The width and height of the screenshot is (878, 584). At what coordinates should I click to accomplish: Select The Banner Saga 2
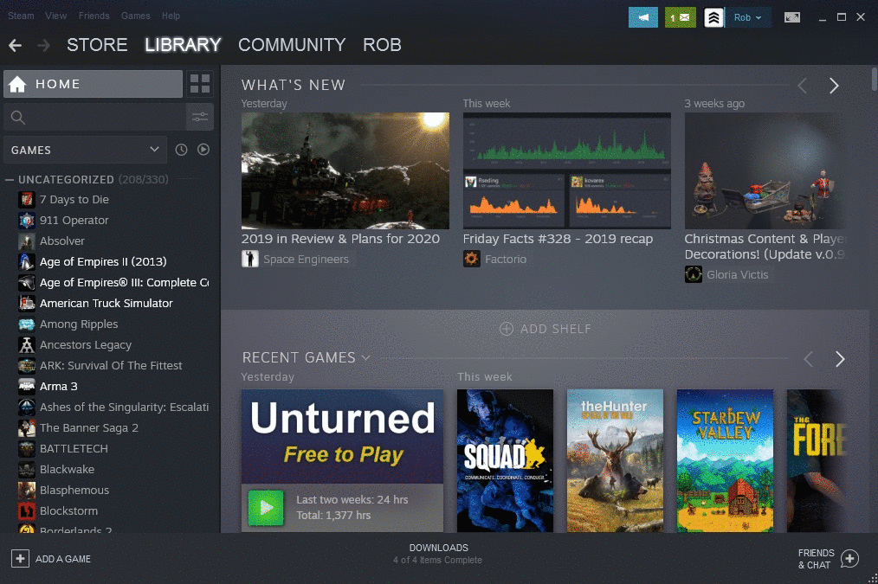88,428
